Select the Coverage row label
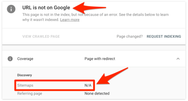188x101 pixels. pos(25,59)
